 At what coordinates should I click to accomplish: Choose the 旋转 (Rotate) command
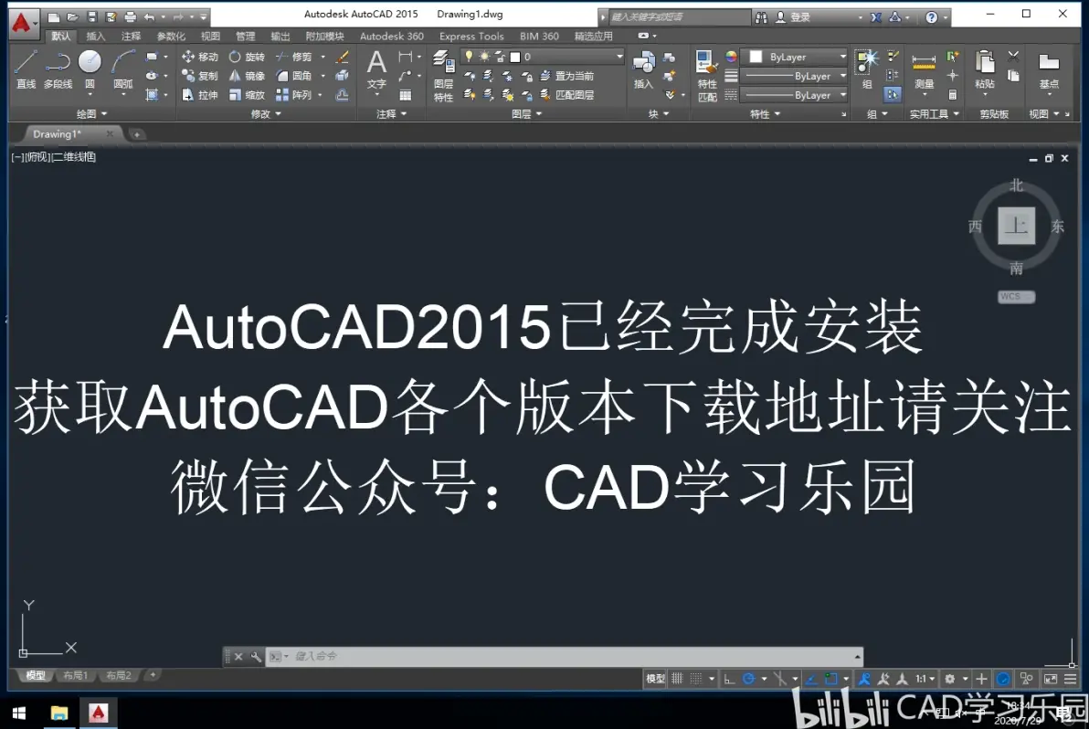(248, 57)
